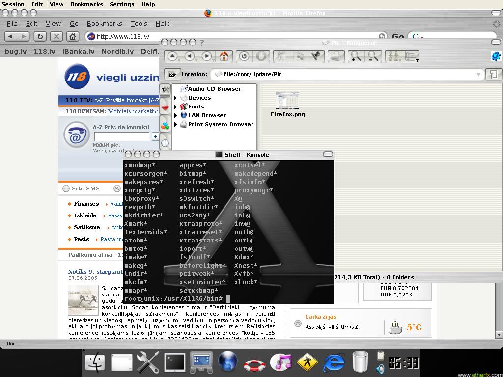Click Konqueror's Stop loading button
The width and height of the screenshot is (503, 377).
point(261,56)
